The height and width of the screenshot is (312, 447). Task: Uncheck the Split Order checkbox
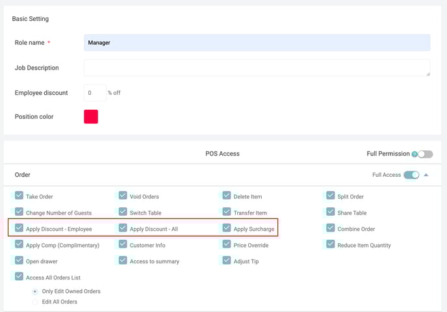pyautogui.click(x=331, y=196)
